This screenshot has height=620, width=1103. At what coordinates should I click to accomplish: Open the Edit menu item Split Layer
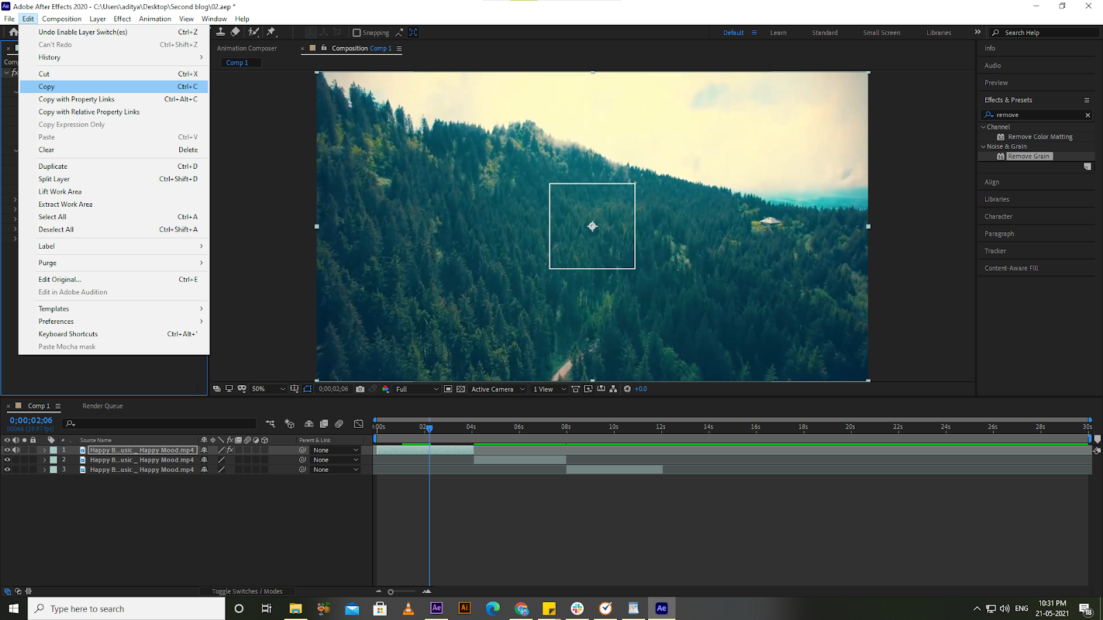tap(54, 178)
